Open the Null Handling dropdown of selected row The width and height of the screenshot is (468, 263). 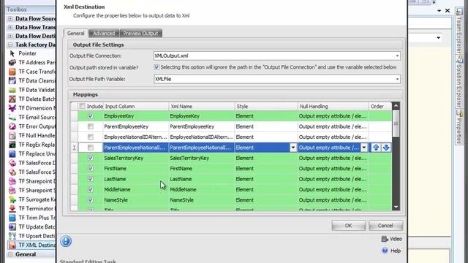[x=364, y=148]
